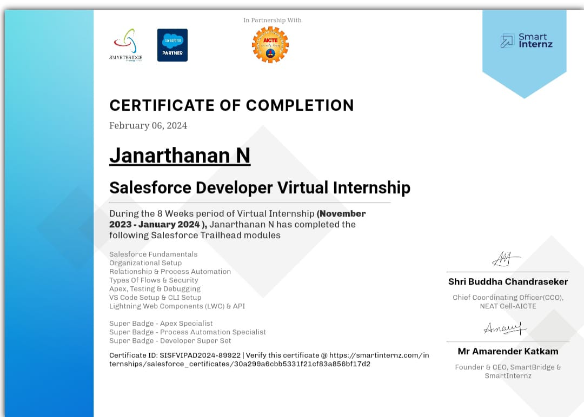Click 'following Salesforce Trailhead modules' line

(195, 235)
